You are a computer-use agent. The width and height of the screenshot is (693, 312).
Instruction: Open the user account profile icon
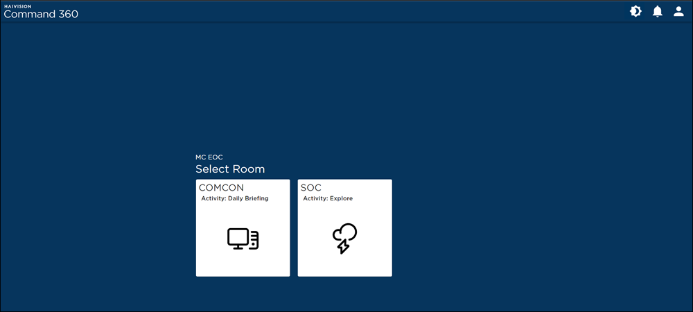pyautogui.click(x=679, y=12)
